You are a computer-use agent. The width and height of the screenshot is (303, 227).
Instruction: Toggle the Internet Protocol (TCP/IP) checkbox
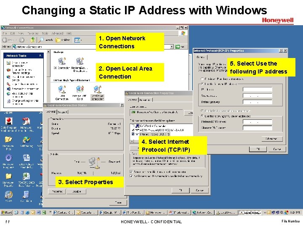[x=133, y=134]
